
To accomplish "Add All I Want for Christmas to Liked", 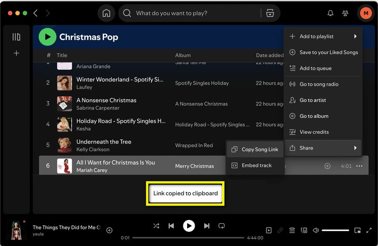I will 327,166.
